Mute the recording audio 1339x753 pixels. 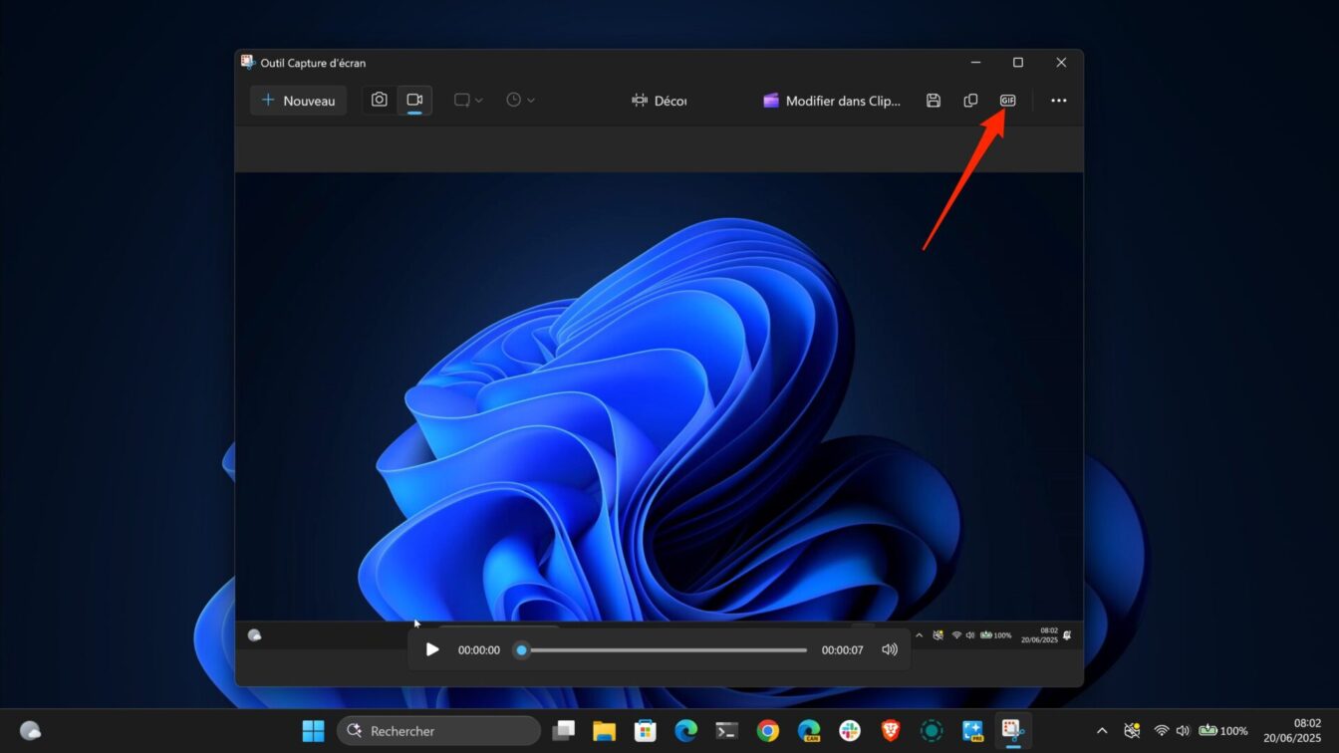(x=889, y=648)
